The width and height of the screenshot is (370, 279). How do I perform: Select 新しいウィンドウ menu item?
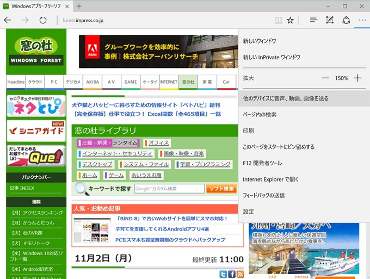coord(304,41)
